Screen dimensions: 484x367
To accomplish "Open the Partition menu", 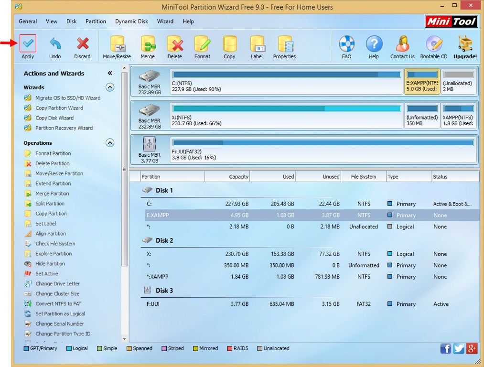I will coord(96,22).
